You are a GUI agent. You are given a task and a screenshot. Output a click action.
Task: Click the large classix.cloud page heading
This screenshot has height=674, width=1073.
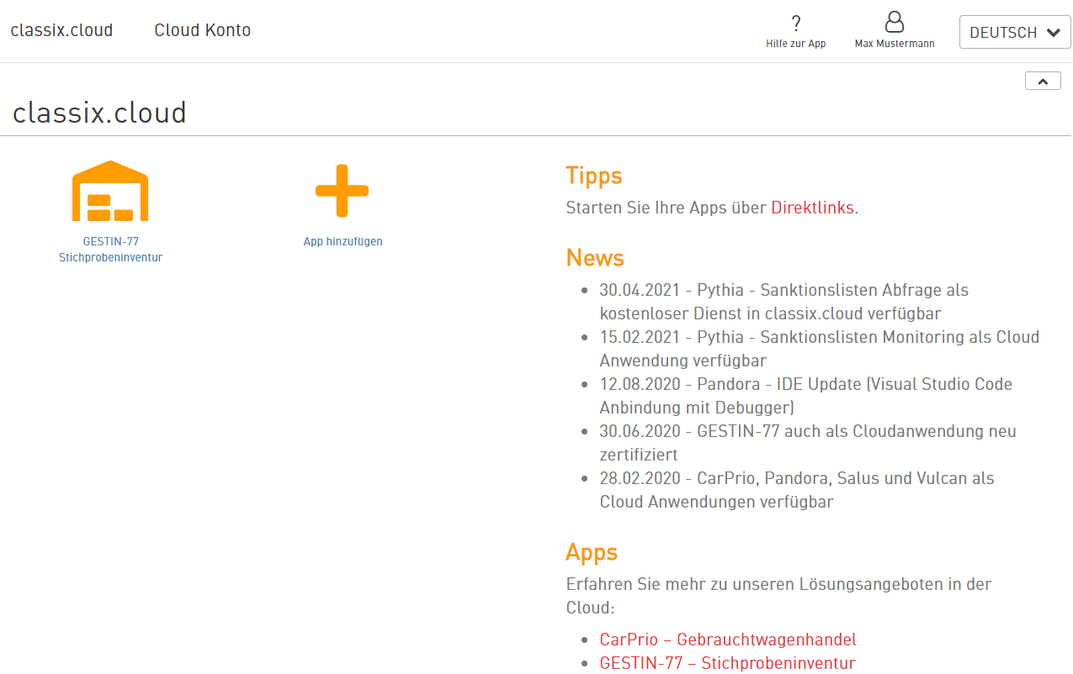click(99, 113)
